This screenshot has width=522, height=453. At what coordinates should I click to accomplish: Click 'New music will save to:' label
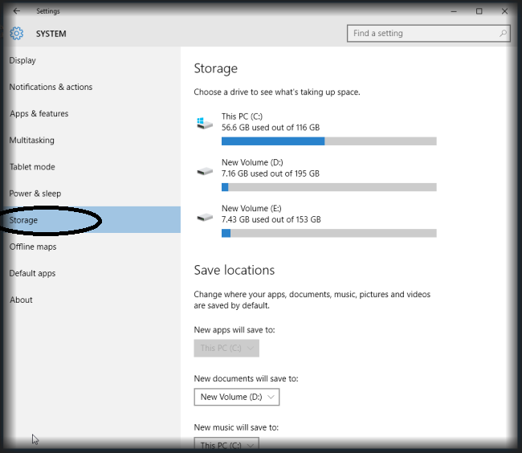coord(236,427)
